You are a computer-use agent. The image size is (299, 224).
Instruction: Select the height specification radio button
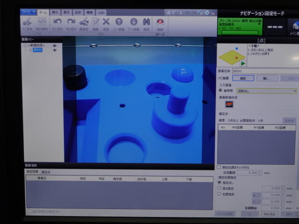coord(219,188)
